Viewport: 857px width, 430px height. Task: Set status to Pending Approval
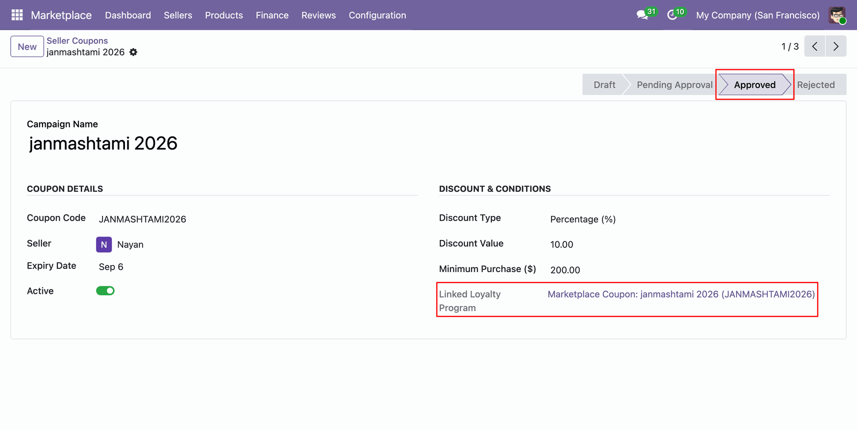[x=674, y=85]
